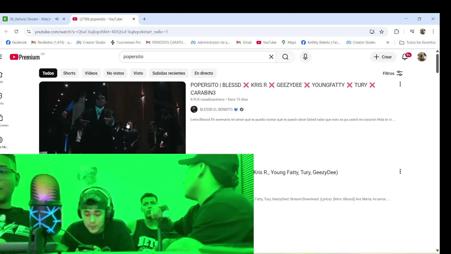The image size is (451, 254).
Task: Open media controls icon in toolbar
Action: click(412, 32)
